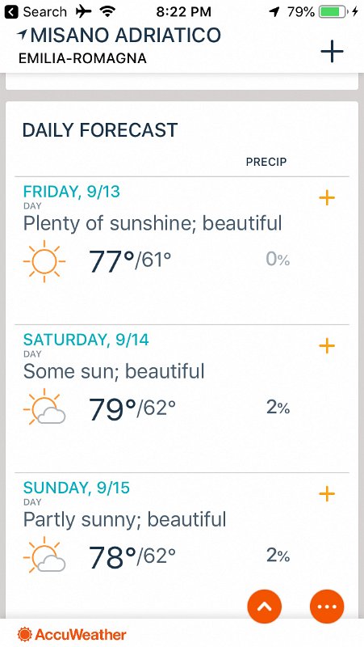Screen dimensions: 364x647
Task: Tap Friday's 0% precipitation value
Action: tap(278, 260)
